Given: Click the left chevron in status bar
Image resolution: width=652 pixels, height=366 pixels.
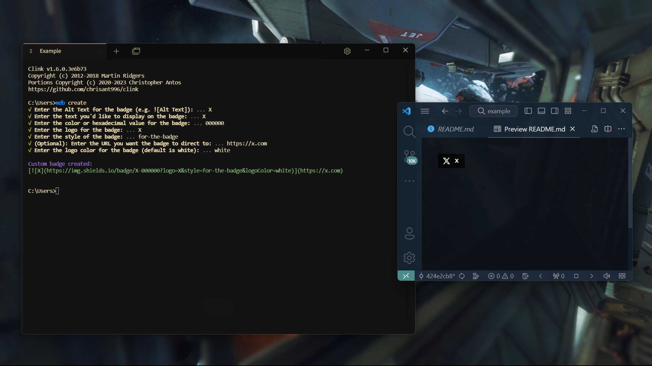Looking at the screenshot, I should [541, 276].
